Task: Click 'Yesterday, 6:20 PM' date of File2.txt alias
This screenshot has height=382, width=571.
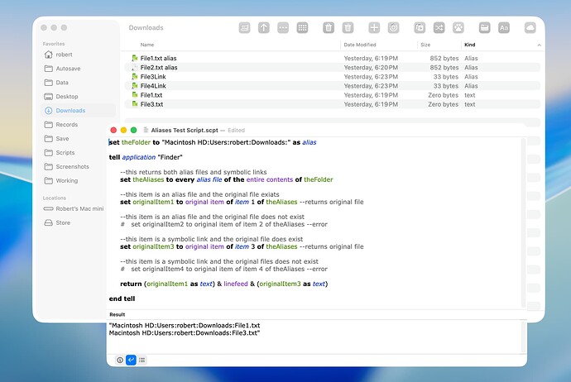Action: click(x=371, y=68)
